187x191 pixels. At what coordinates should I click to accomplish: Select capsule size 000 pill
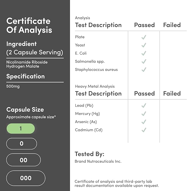pyautogui.click(x=26, y=178)
